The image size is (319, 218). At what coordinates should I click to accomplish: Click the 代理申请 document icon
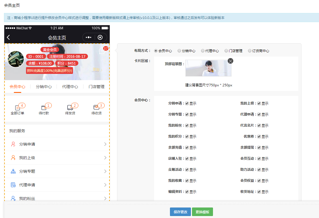[x=13, y=185]
